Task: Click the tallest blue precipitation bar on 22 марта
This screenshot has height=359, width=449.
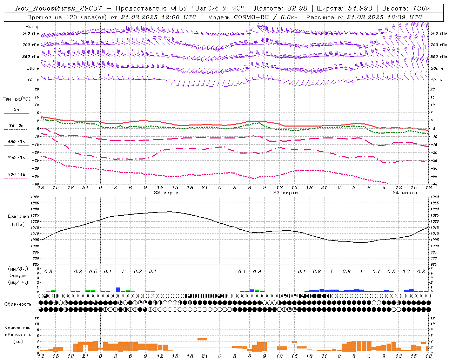Action: pyautogui.click(x=118, y=290)
